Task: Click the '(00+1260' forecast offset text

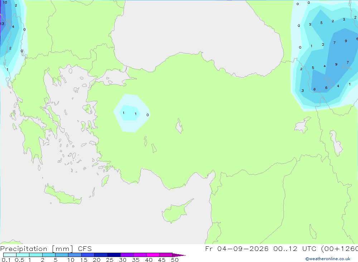Action: pos(339,248)
